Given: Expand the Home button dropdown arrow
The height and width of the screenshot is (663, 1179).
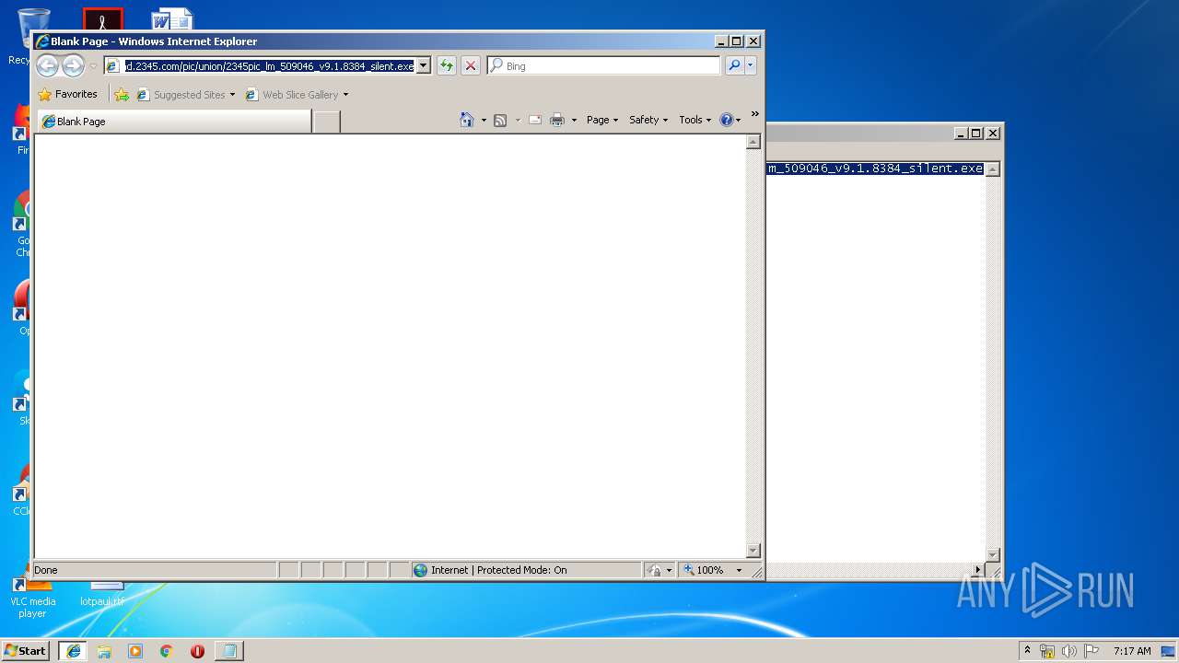Looking at the screenshot, I should 484,120.
